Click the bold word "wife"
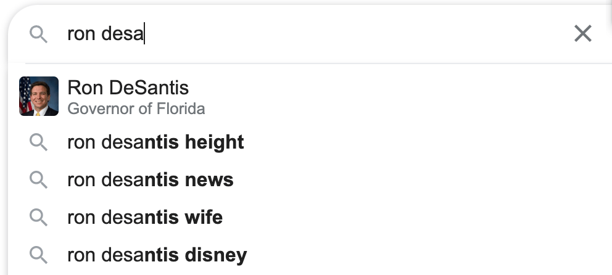 click(204, 217)
